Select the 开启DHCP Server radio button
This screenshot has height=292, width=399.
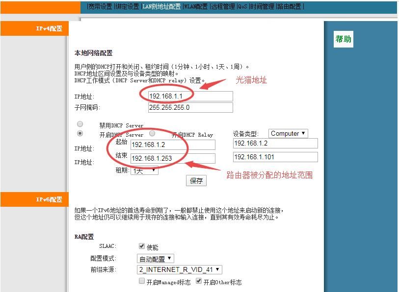point(80,133)
